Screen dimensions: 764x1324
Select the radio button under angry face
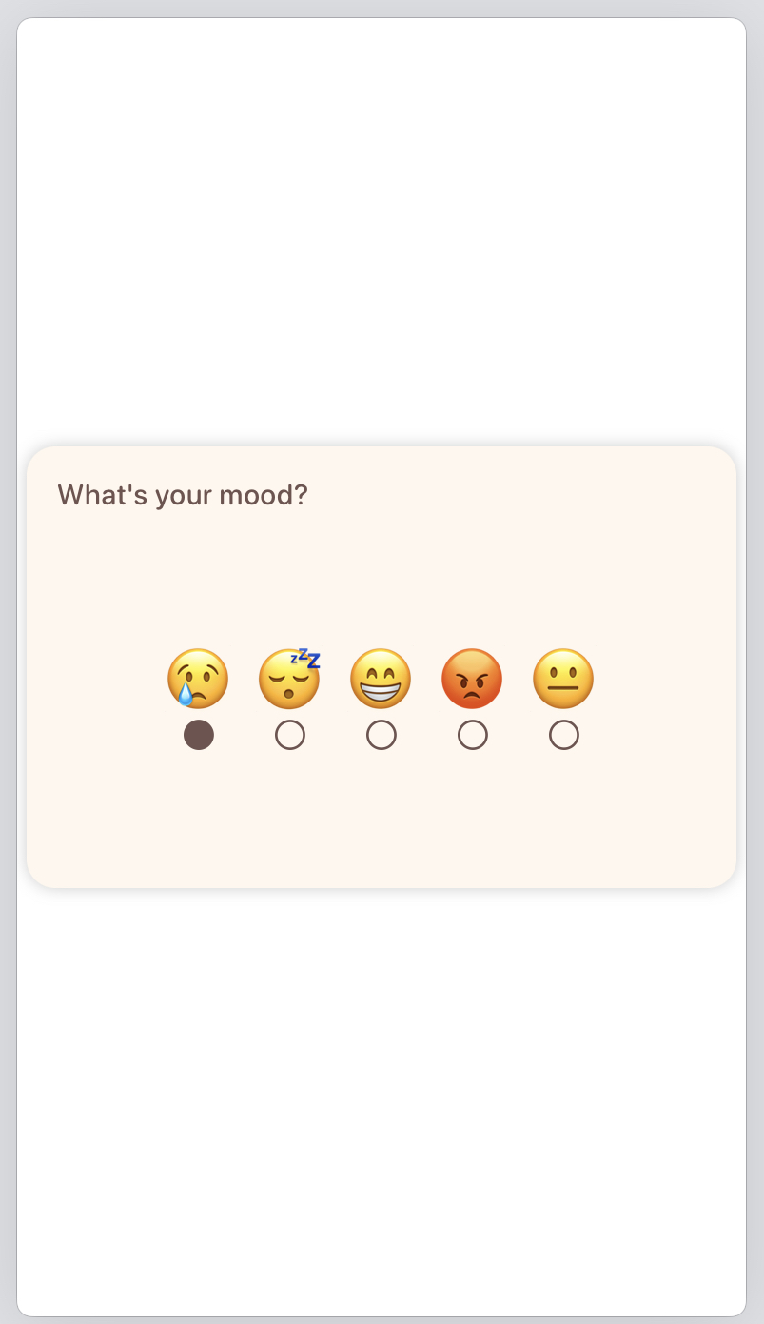(473, 735)
